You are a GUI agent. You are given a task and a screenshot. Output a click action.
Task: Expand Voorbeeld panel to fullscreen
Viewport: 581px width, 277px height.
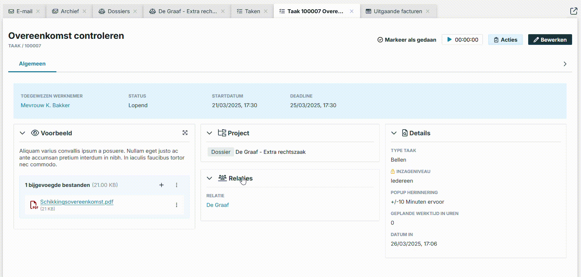click(x=185, y=133)
